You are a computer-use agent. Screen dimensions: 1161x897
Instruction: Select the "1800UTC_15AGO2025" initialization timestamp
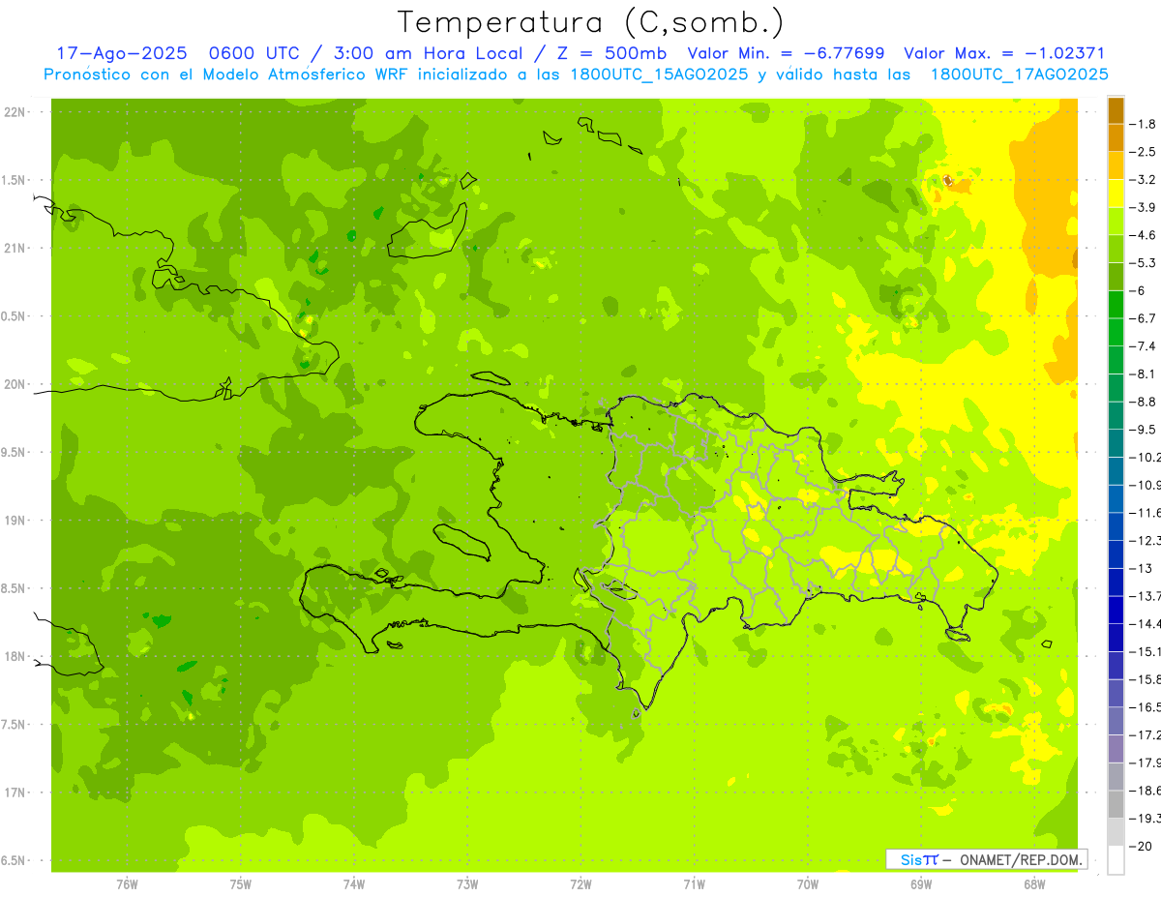[x=659, y=75]
